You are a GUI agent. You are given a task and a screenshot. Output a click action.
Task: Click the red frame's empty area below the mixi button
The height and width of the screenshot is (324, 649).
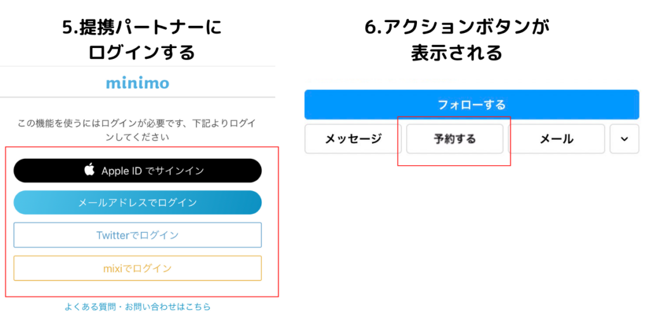pos(142,289)
